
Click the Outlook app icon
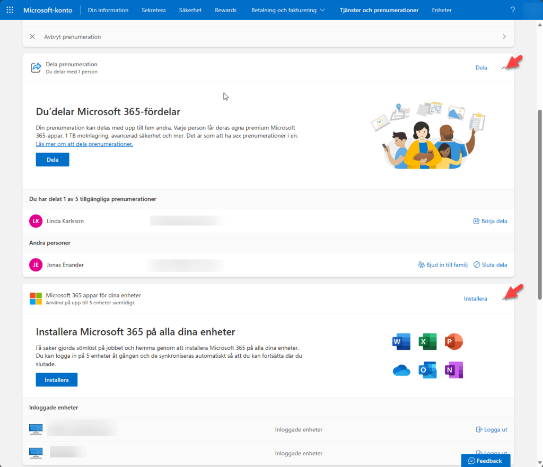pos(428,370)
